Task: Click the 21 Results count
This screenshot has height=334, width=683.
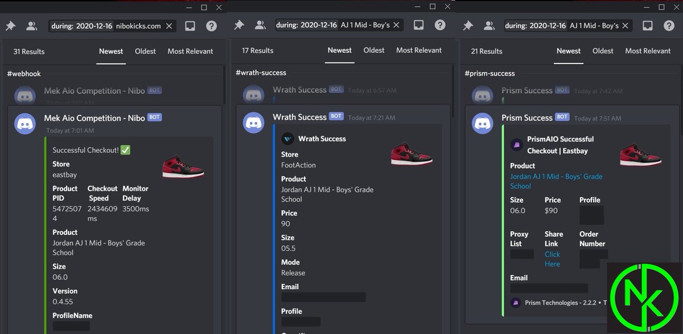Action: pyautogui.click(x=487, y=51)
